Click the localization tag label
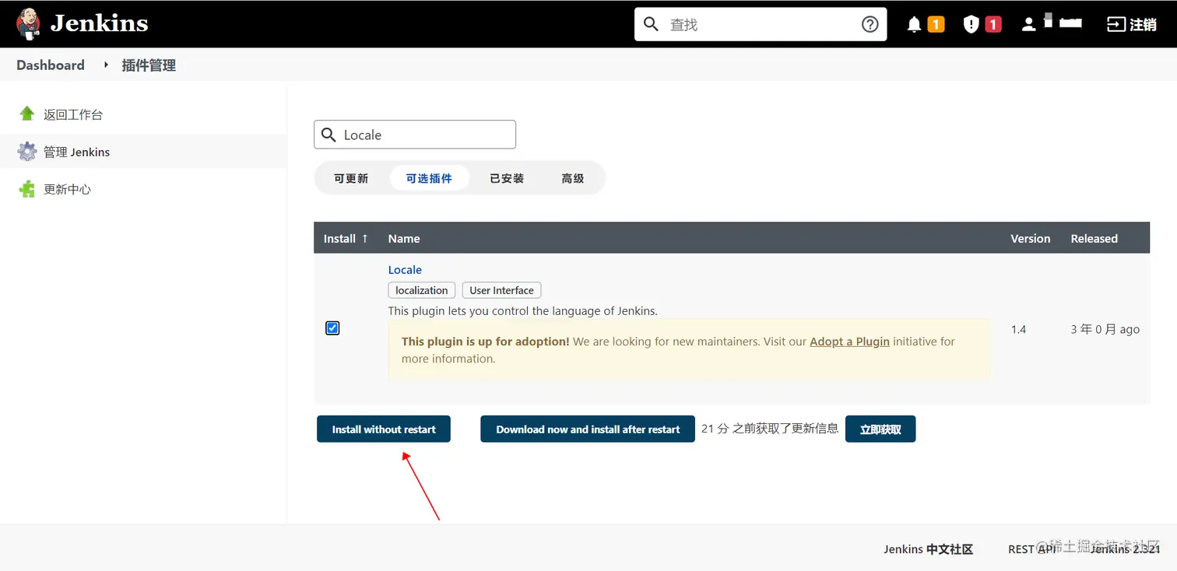The image size is (1177, 571). tap(422, 290)
